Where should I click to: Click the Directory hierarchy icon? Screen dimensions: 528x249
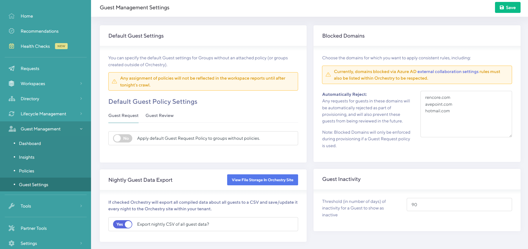[12, 99]
